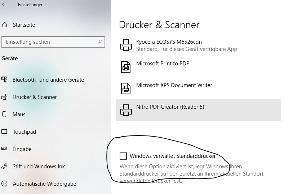The width and height of the screenshot is (284, 194).
Task: Click the Einstellungen window title
Action: tap(31, 5)
